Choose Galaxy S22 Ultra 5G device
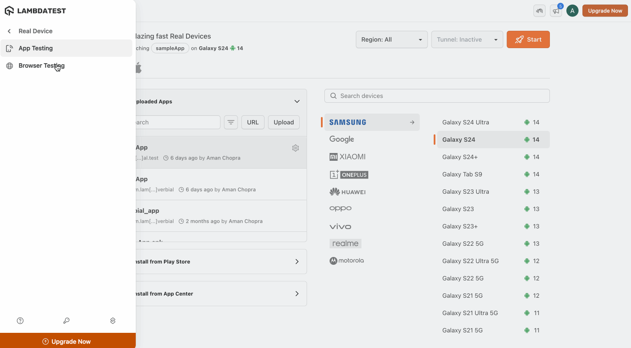This screenshot has width=631, height=348. (x=494, y=261)
